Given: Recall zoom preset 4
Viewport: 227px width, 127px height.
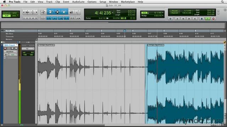Looking at the screenshot, I should [x=33, y=18].
